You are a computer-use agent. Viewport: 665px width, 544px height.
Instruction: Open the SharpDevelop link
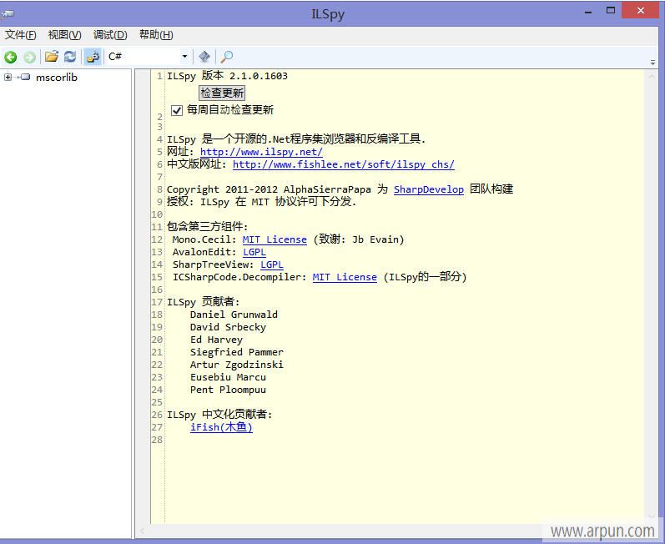tap(428, 189)
